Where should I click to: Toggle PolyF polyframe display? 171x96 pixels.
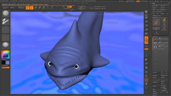[x=146, y=72]
